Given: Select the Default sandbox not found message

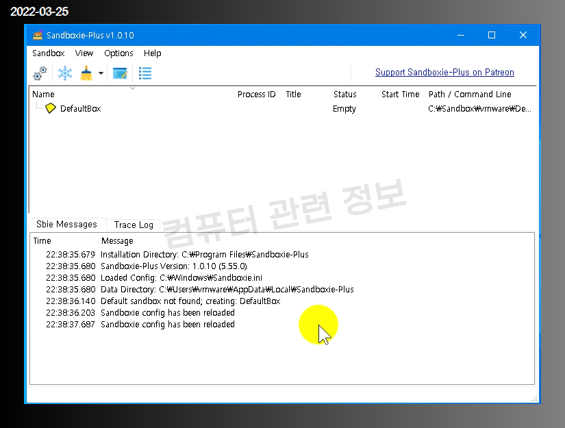Looking at the screenshot, I should [x=282, y=301].
